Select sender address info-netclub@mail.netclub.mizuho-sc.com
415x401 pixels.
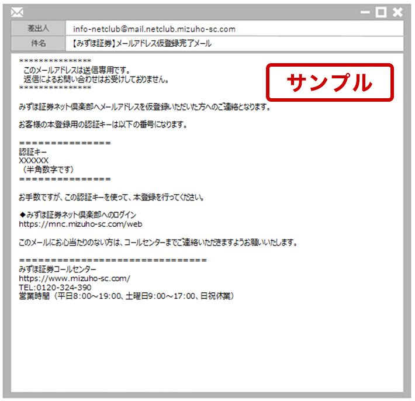(x=154, y=29)
